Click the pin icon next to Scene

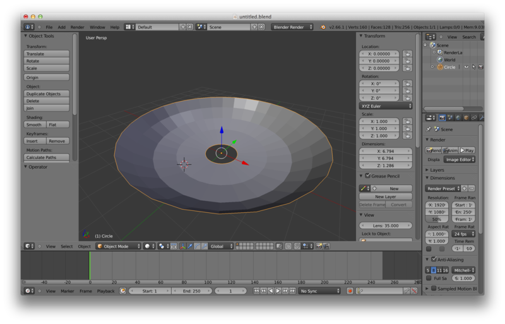pos(429,129)
